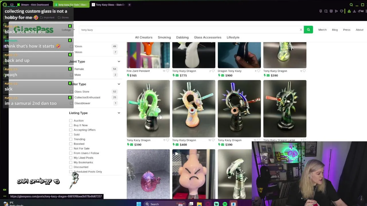Open the All Creators menu
The image size is (367, 206).
(x=144, y=37)
